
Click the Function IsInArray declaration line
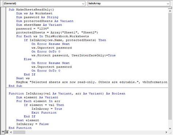click(x=67, y=93)
